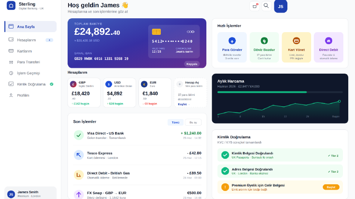Open the search magnifier icon
The width and height of the screenshot is (355, 199).
pyautogui.click(x=266, y=6)
